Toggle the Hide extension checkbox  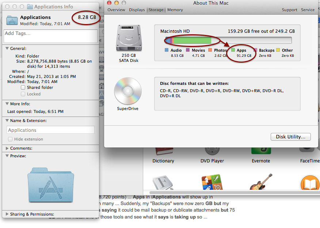(x=10, y=139)
